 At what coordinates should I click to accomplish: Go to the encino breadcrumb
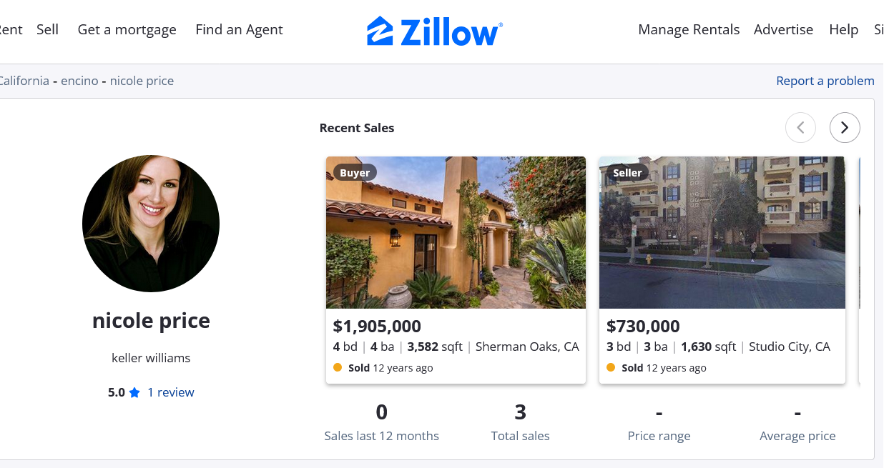pos(79,81)
